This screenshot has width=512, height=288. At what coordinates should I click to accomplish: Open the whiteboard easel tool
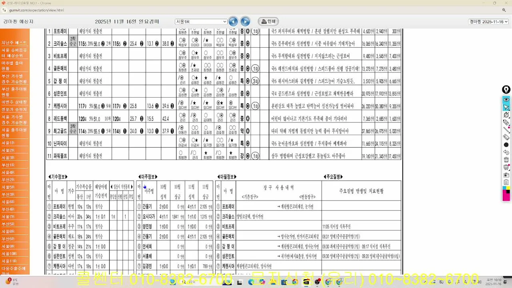[x=506, y=168]
